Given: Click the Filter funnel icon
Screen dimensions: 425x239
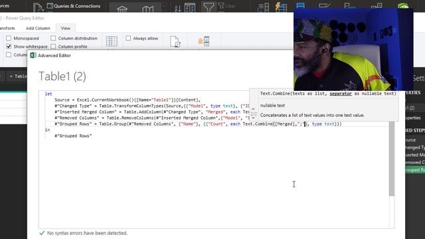Looking at the screenshot, I should pyautogui.click(x=209, y=7).
